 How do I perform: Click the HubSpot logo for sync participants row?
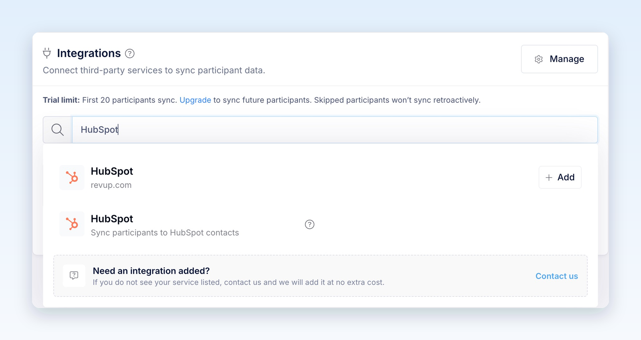72,224
